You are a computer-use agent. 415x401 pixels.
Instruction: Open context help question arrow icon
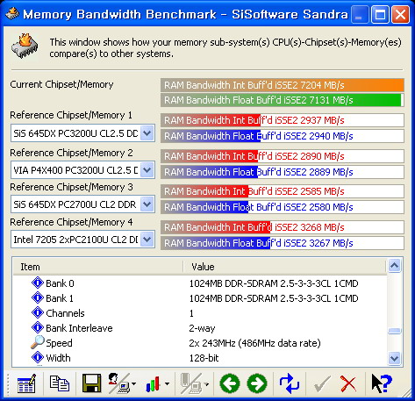[x=382, y=383]
